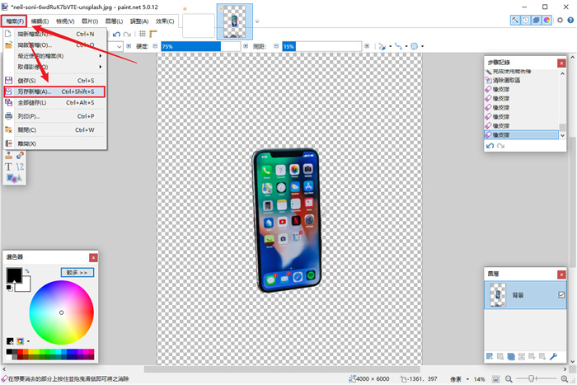Toggle visibility checkbox of 背景 layer
This screenshot has height=385, width=577.
[561, 295]
